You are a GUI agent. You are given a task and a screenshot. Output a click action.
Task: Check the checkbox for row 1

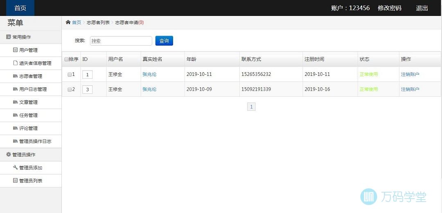click(70, 75)
